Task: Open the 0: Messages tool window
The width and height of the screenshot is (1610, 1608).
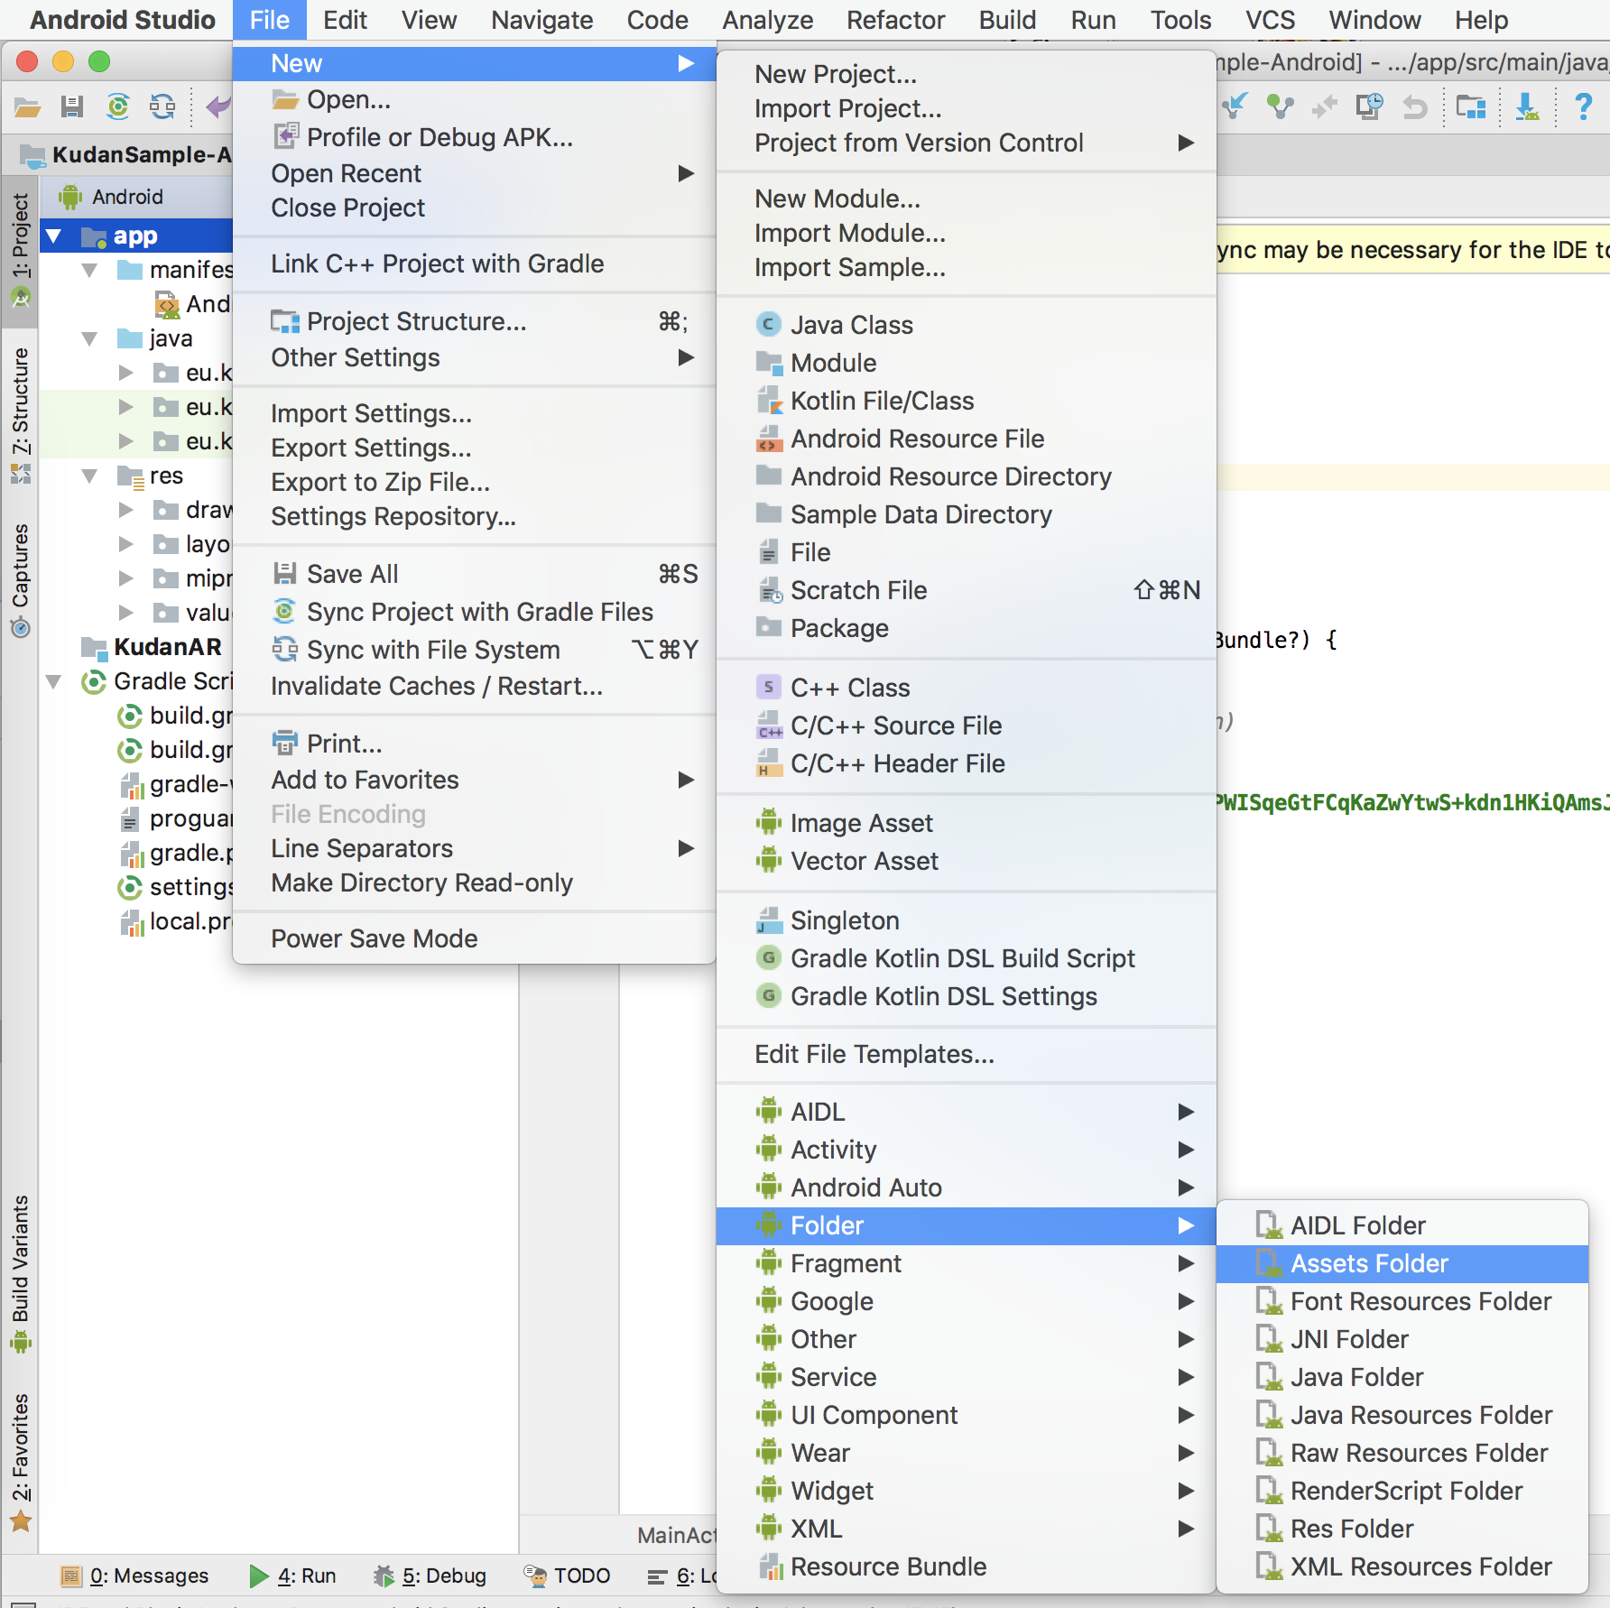Action: pos(134,1576)
